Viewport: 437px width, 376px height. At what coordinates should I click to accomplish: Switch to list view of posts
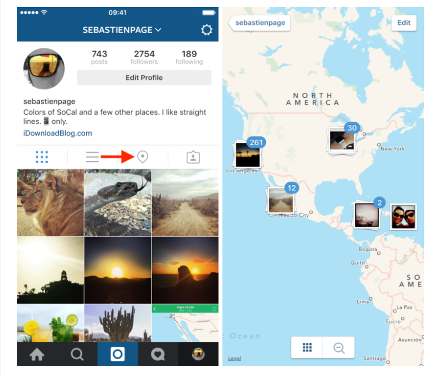92,157
